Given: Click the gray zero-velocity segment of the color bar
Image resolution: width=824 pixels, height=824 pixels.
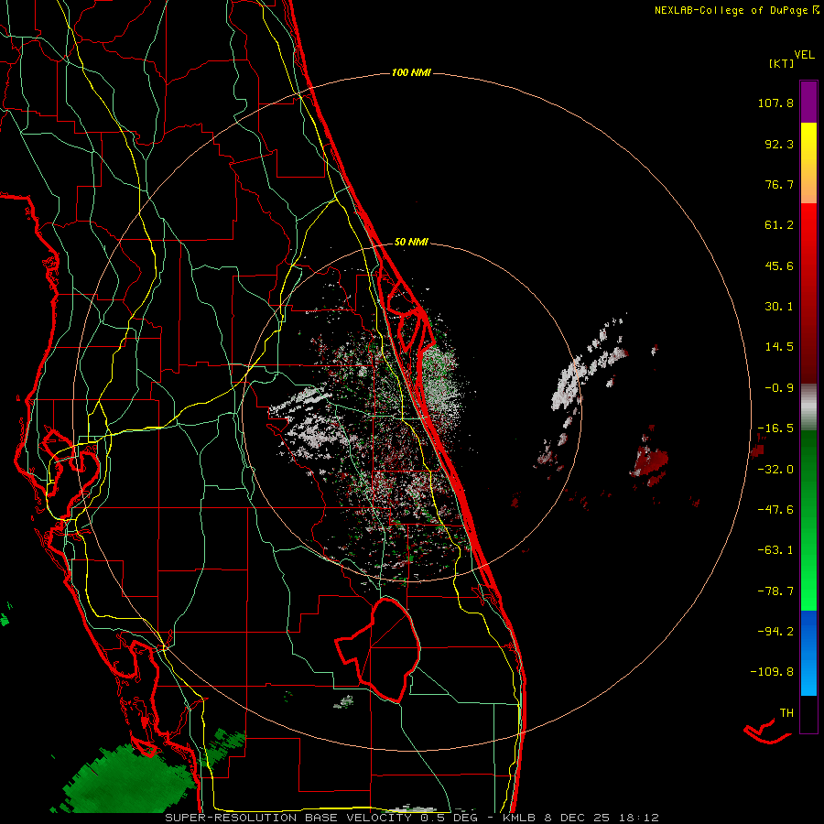Looking at the screenshot, I should [x=808, y=407].
